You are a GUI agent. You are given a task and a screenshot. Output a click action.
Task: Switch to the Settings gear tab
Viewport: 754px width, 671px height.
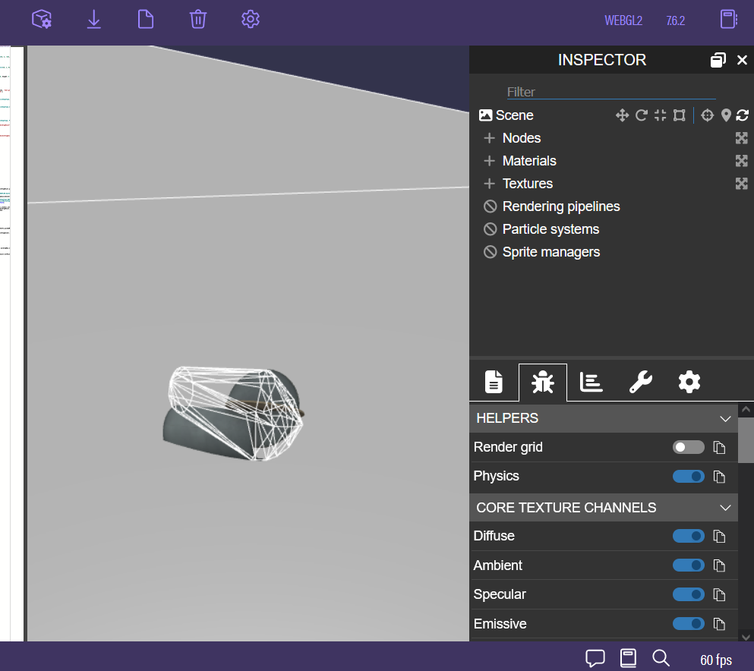pyautogui.click(x=689, y=382)
